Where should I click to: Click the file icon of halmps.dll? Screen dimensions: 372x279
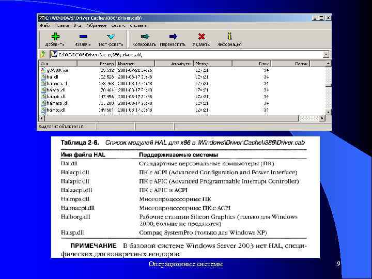43,110
